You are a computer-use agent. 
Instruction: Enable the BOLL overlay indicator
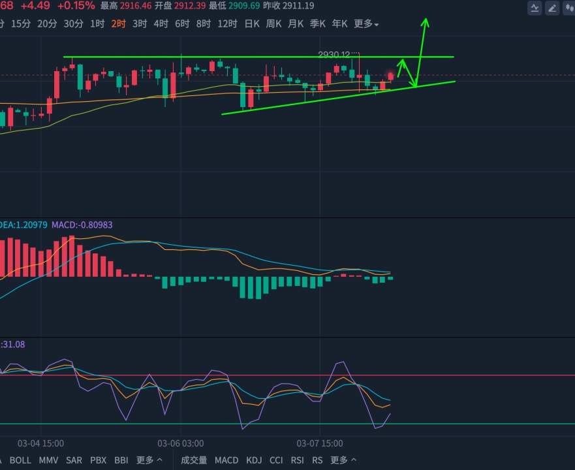point(20,460)
